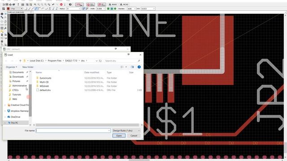Image resolution: width=287 pixels, height=161 pixels.
Task: Click the first green via shape icon
Action: pyautogui.click(x=108, y=8)
